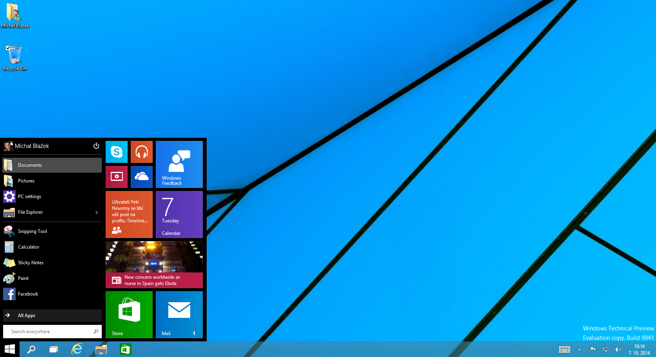Open the Facebook app entry
This screenshot has height=357, width=656.
click(52, 294)
